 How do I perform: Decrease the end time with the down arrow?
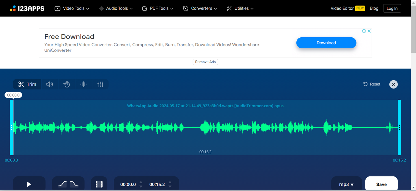[170, 187]
